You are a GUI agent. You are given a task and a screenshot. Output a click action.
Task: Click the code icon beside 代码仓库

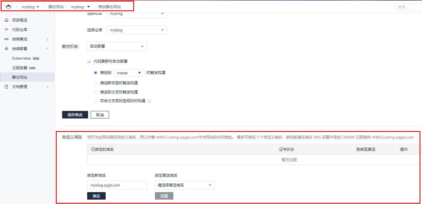pyautogui.click(x=7, y=29)
